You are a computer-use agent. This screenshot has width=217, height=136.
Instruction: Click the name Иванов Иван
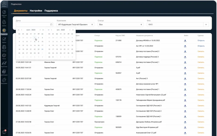(50, 62)
